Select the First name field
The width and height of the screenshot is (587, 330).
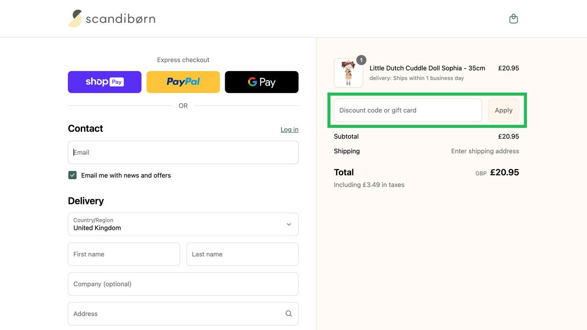click(124, 254)
